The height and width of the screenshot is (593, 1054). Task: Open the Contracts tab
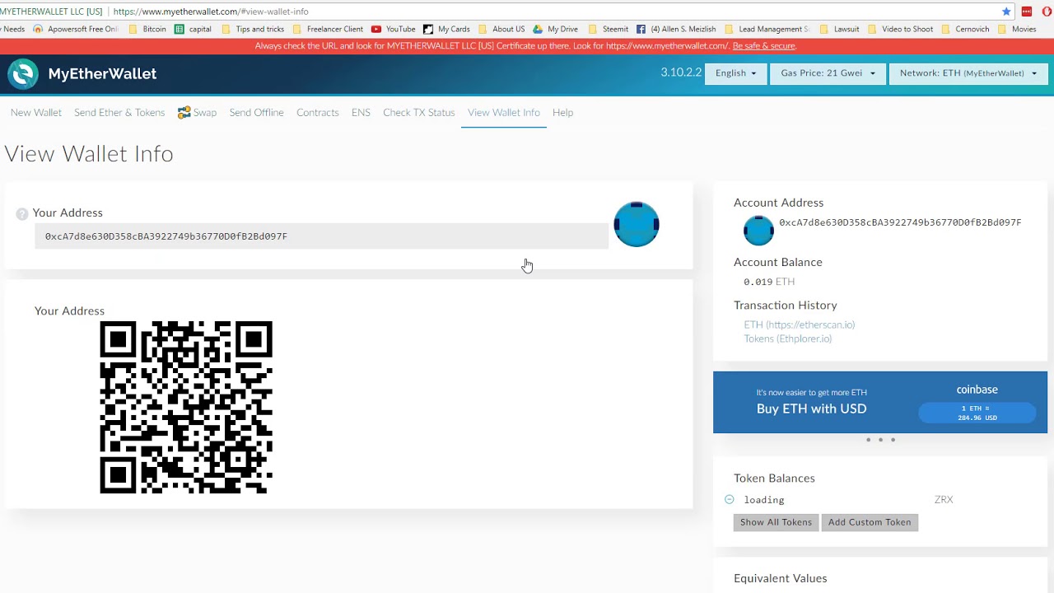click(x=318, y=113)
